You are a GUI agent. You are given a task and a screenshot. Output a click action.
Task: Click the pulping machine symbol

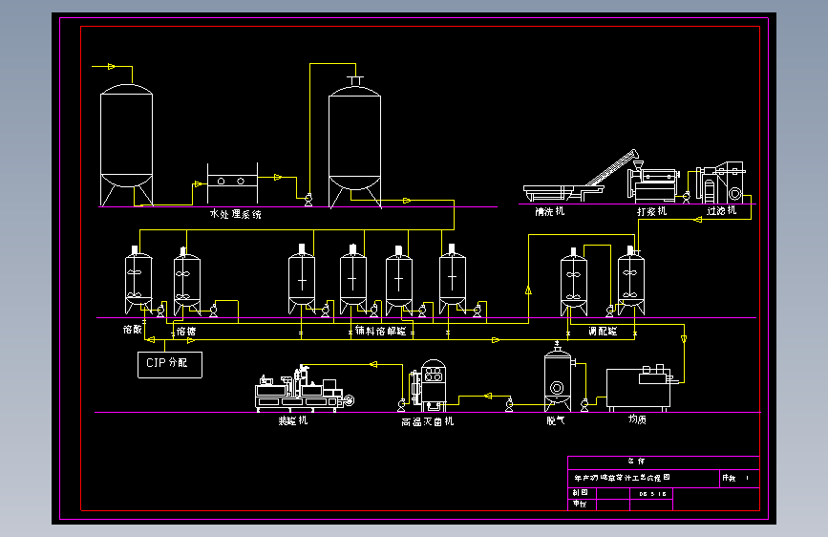coord(652,182)
